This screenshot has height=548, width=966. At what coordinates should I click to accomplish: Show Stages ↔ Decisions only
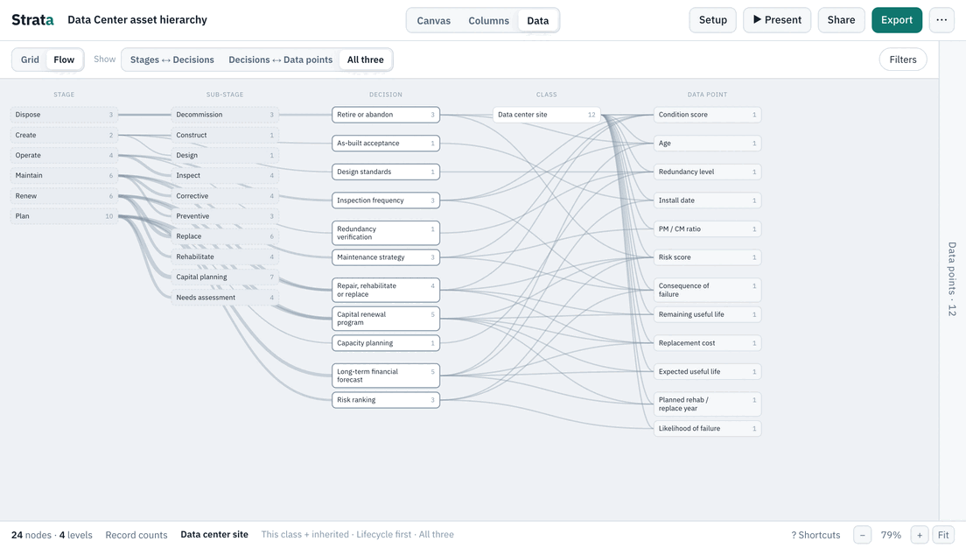coord(171,60)
